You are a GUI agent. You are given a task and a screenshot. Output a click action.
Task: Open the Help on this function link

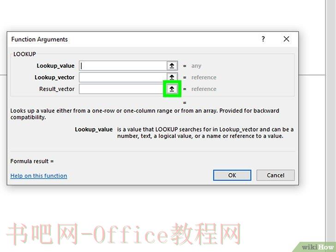pos(39,176)
